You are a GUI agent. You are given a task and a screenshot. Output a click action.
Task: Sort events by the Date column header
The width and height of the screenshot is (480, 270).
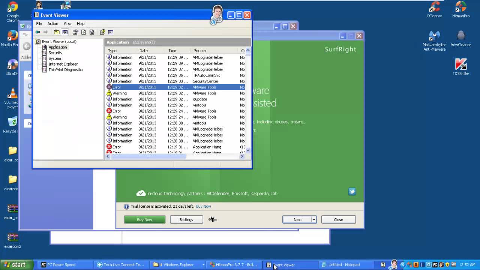pos(150,51)
